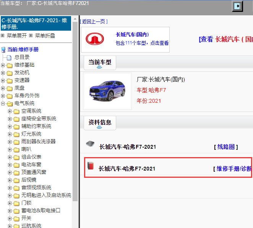The width and height of the screenshot is (253, 228).
Task: Click the left panel vertical scrollbar
Action: pos(75,112)
